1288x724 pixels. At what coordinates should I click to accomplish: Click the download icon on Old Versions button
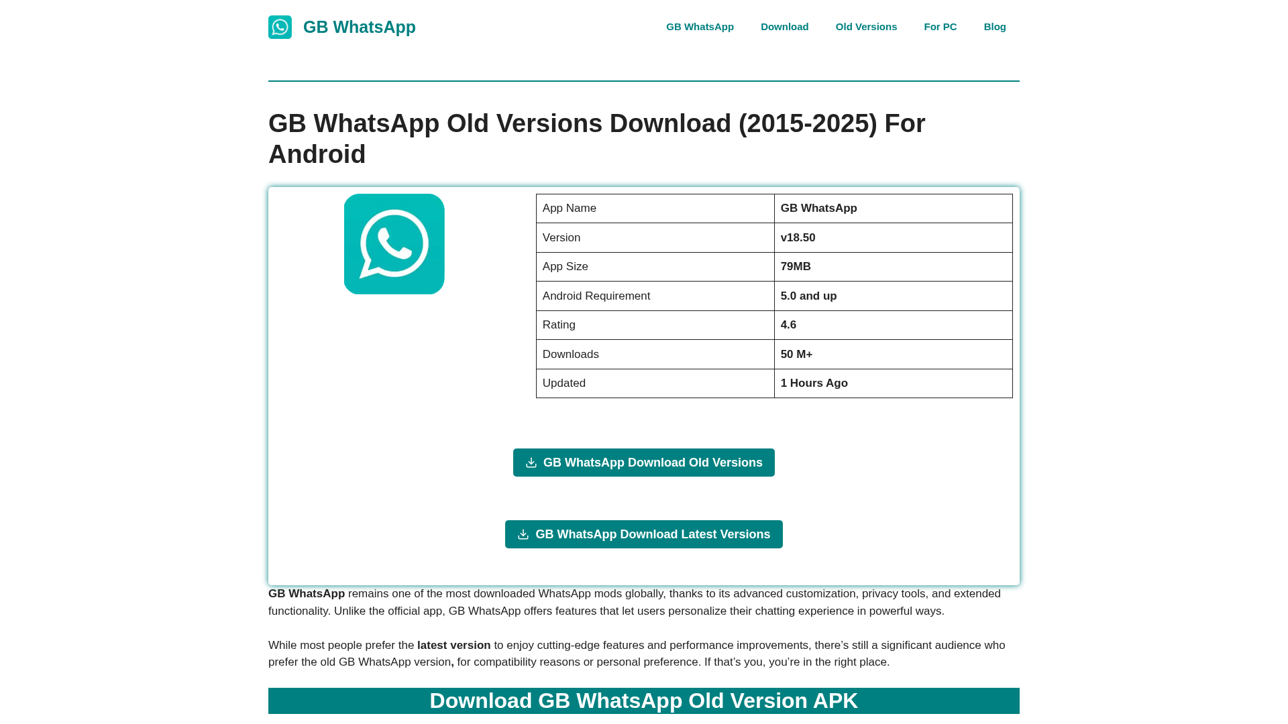pos(531,463)
